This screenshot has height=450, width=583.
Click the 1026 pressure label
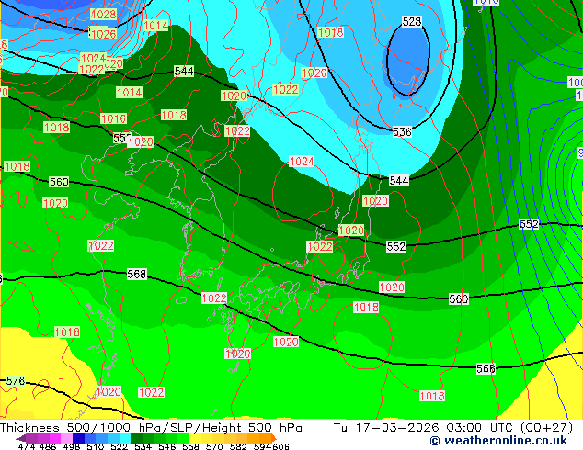(104, 34)
